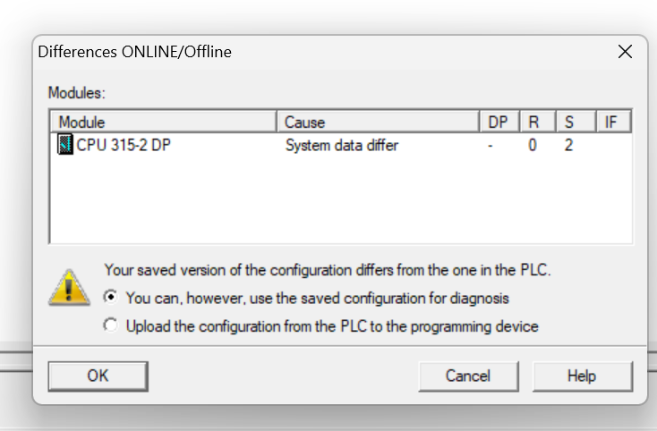657x431 pixels.
Task: Sort by the Module column header
Action: pyautogui.click(x=164, y=122)
